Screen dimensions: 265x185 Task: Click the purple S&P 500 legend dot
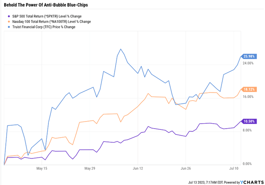9,17
